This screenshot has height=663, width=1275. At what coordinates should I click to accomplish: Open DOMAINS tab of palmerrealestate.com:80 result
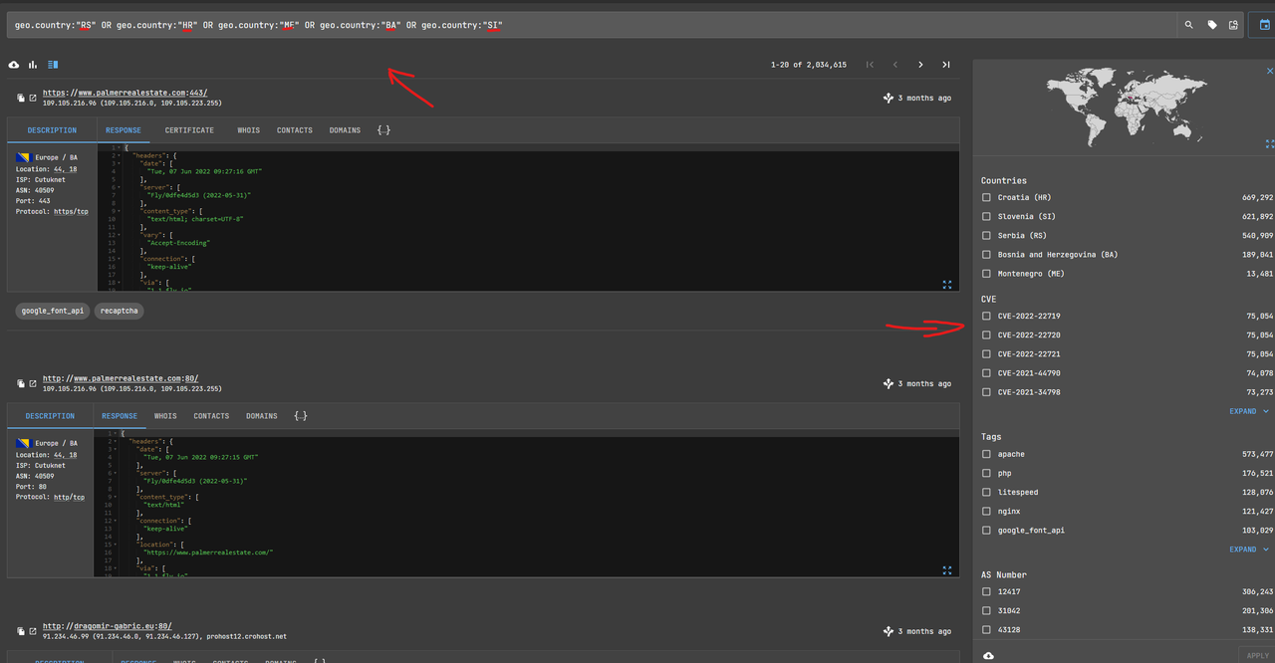262,416
